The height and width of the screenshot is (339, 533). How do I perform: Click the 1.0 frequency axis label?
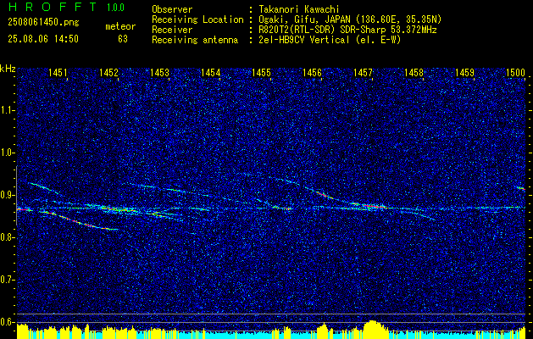pos(6,153)
